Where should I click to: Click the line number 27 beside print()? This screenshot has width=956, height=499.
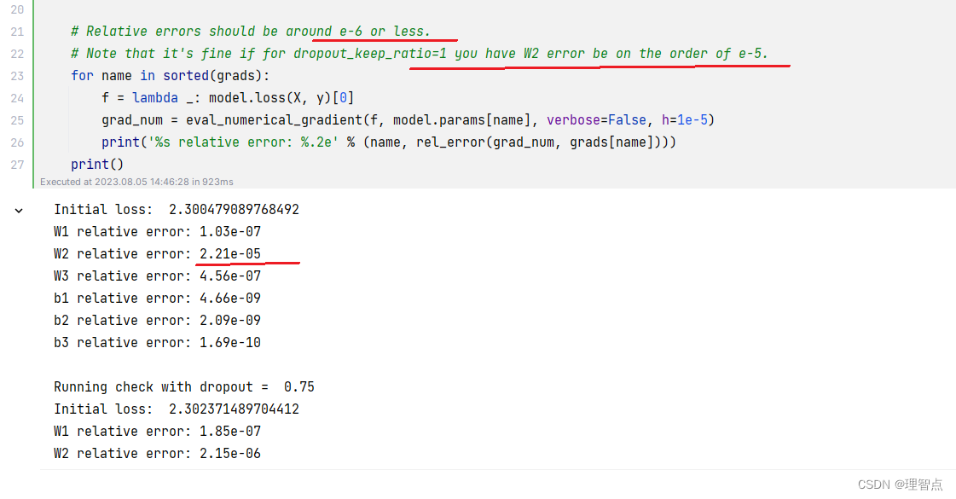pyautogui.click(x=17, y=164)
